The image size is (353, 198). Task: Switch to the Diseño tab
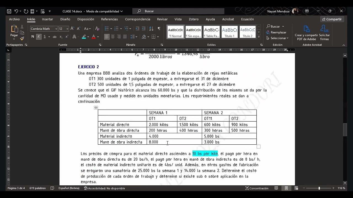65,19
